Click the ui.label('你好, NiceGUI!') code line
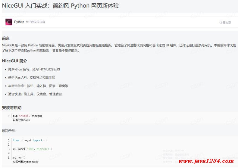The image size is (238, 168). pos(33,149)
